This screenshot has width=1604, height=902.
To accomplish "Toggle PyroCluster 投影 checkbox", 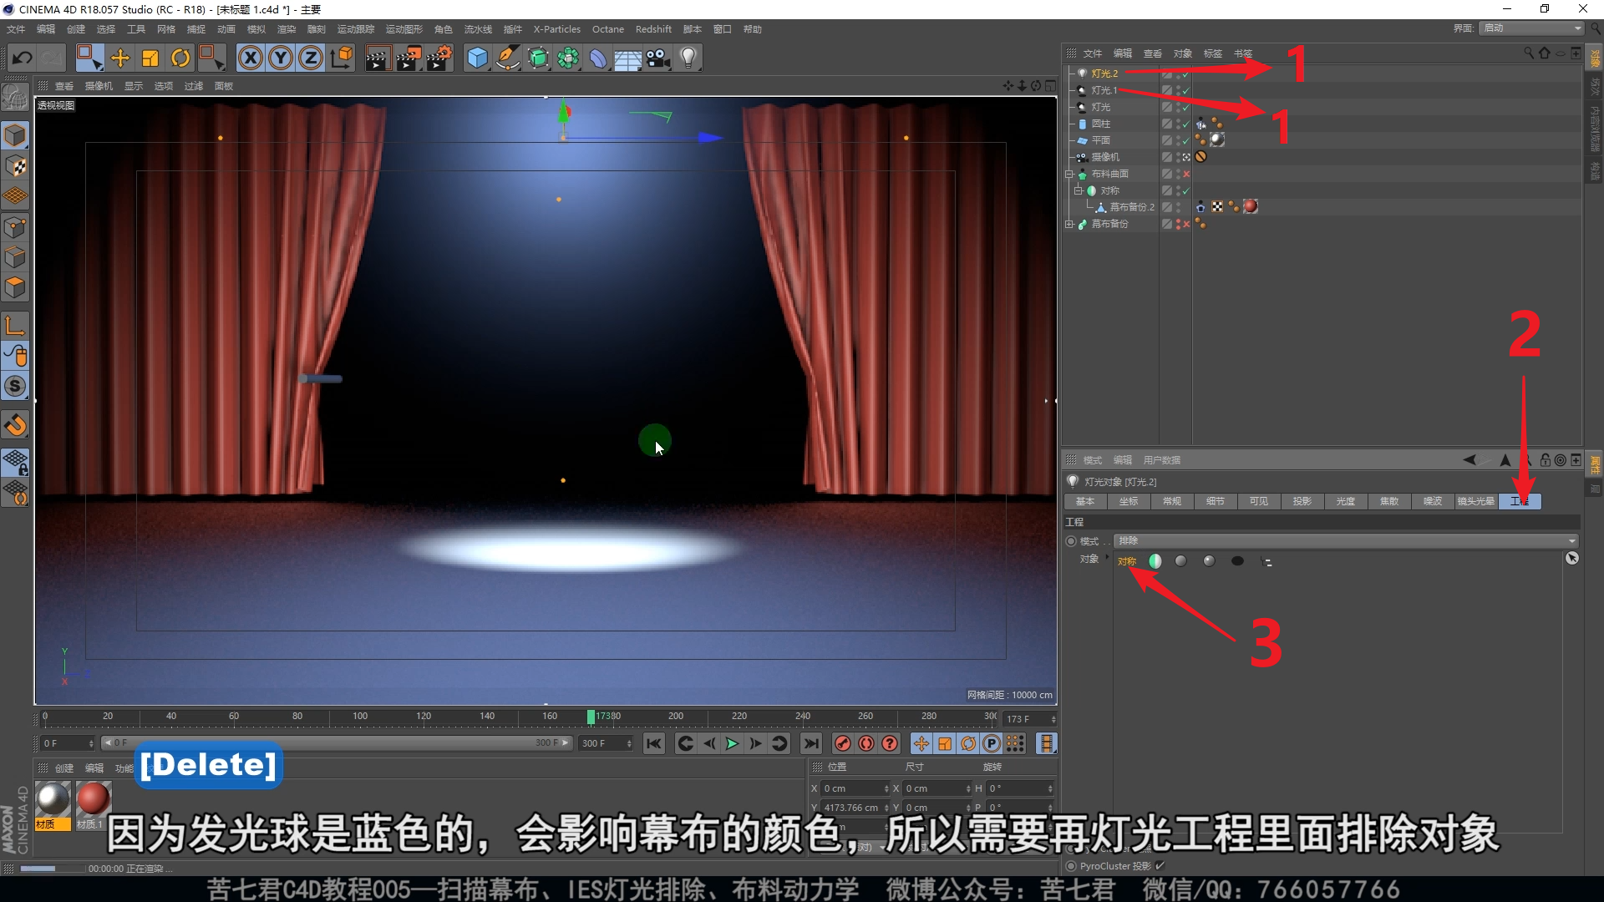I will 1160,866.
